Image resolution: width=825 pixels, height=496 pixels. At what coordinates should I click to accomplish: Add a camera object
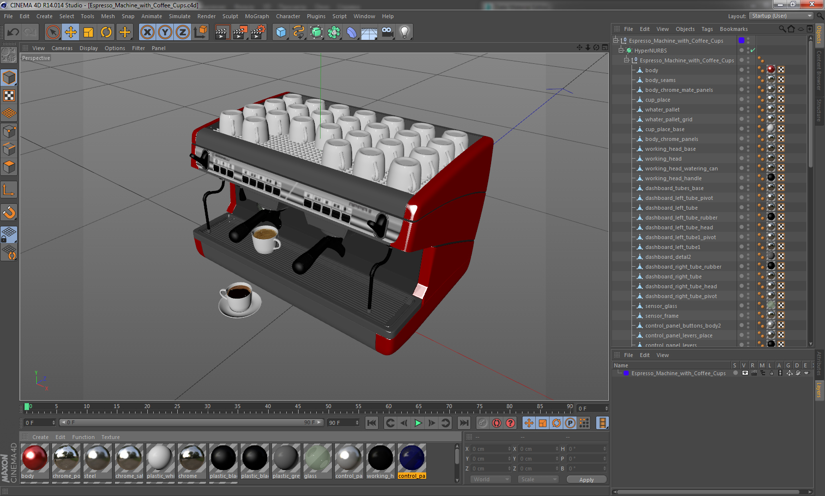(387, 32)
